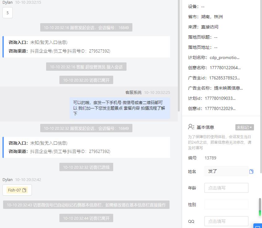Click the Fish-07 message bubble

17,190
